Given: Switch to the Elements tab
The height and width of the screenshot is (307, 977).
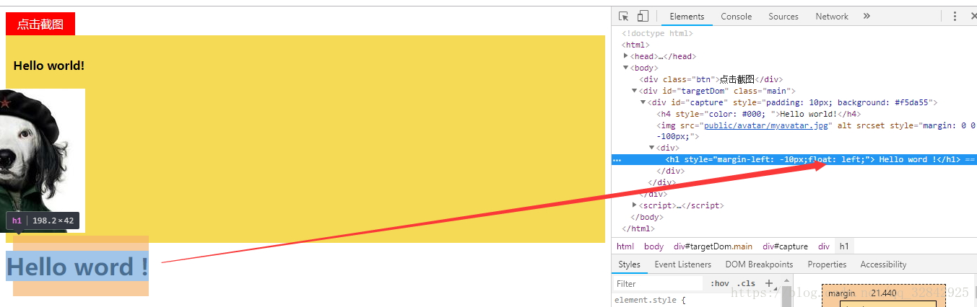Looking at the screenshot, I should click(x=687, y=17).
